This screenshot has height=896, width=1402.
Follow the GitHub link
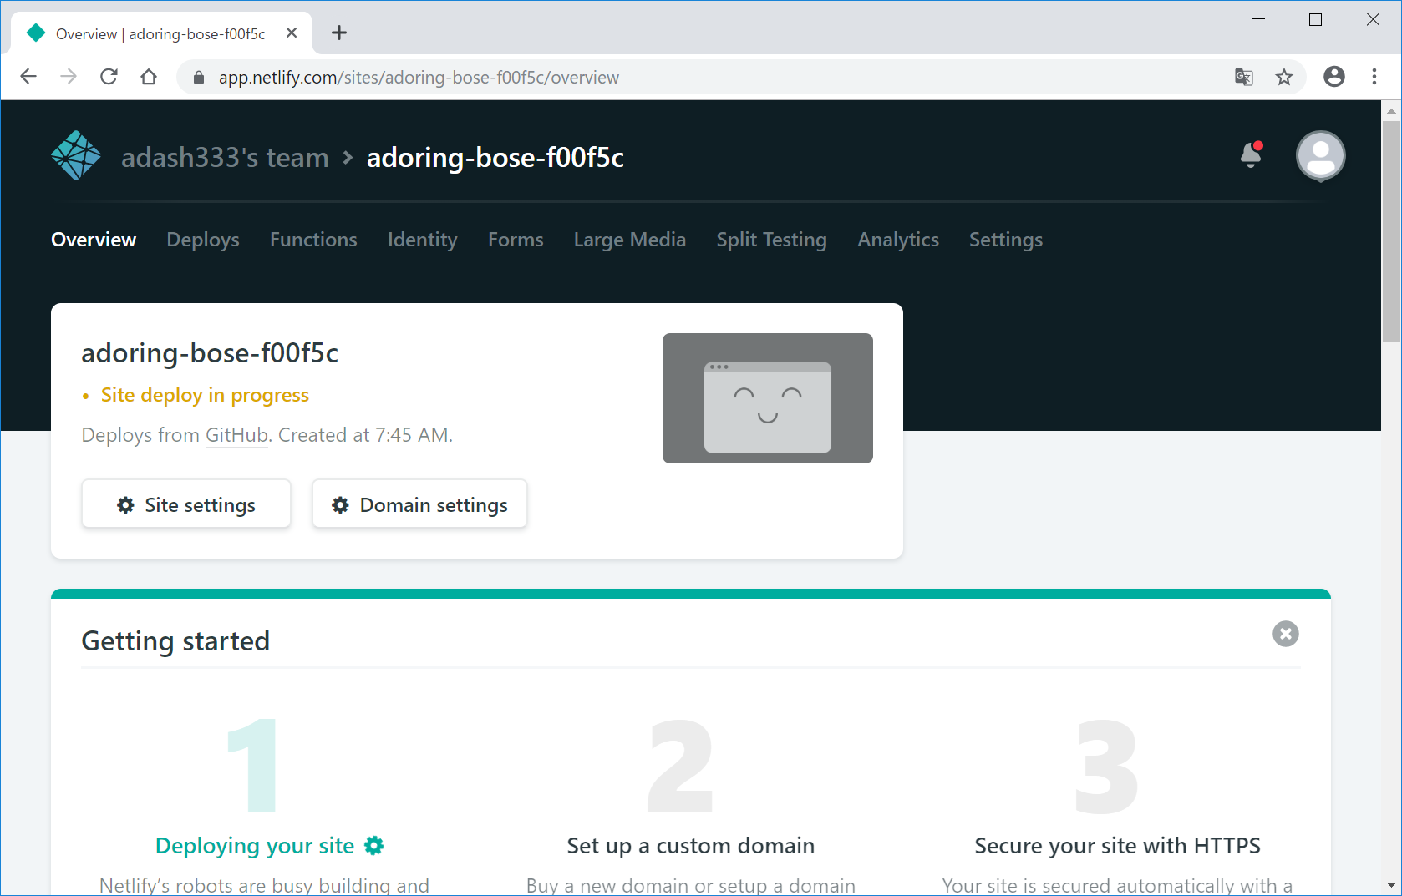236,435
